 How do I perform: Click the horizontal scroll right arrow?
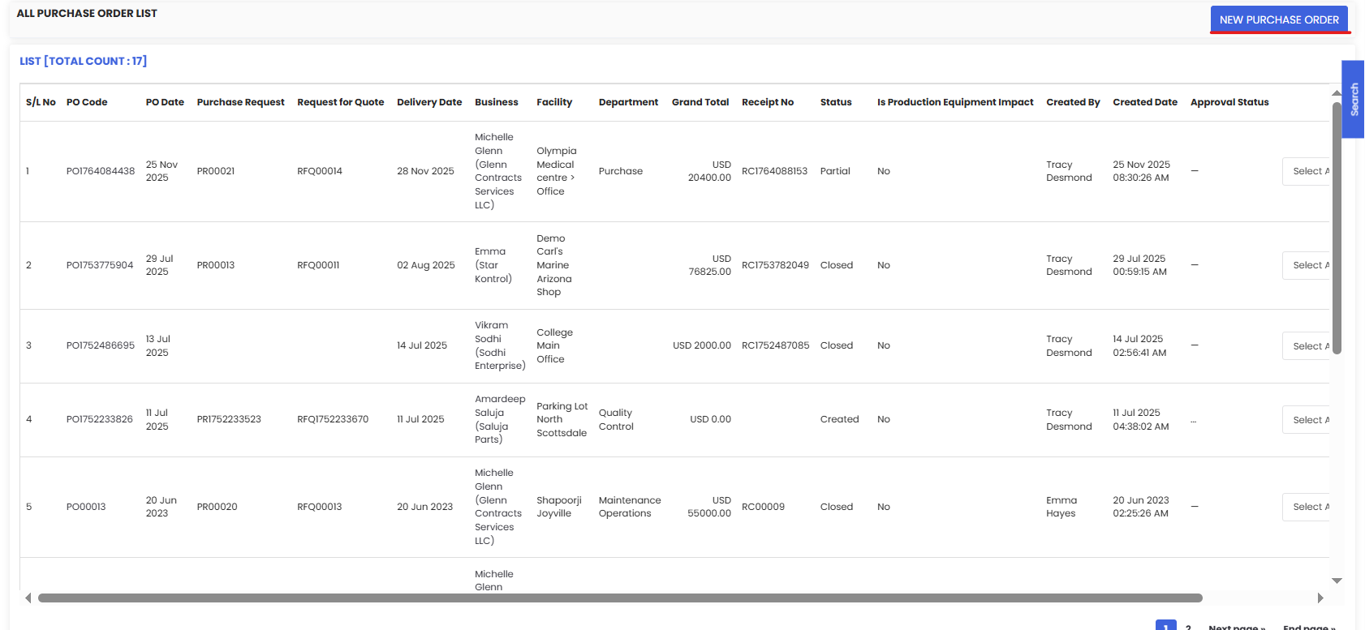point(1320,598)
